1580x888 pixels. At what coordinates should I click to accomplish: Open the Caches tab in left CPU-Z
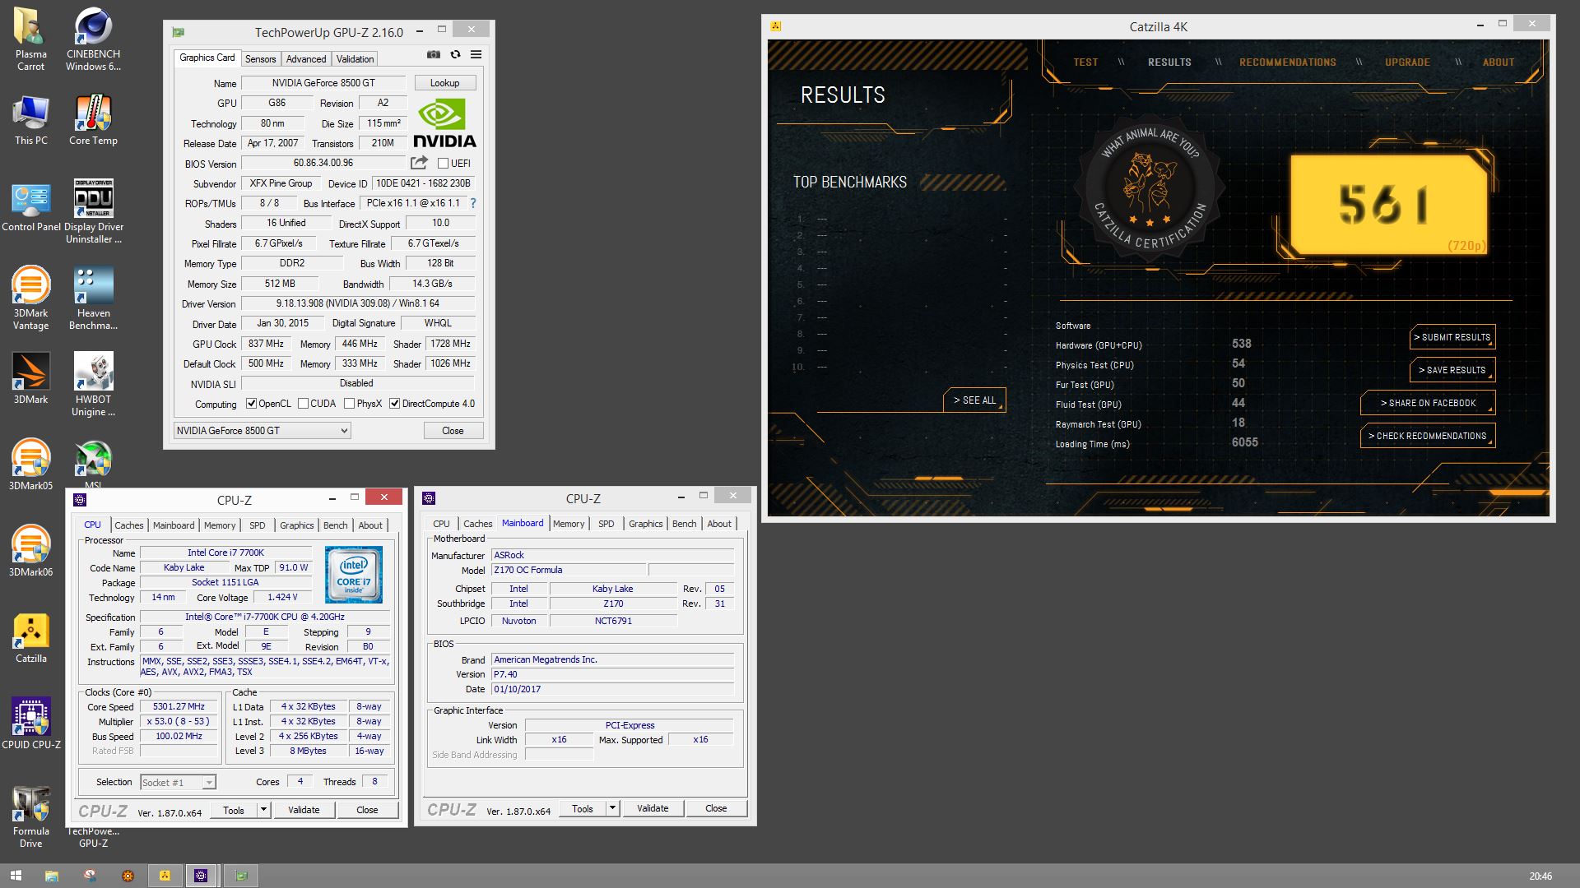[x=128, y=525]
